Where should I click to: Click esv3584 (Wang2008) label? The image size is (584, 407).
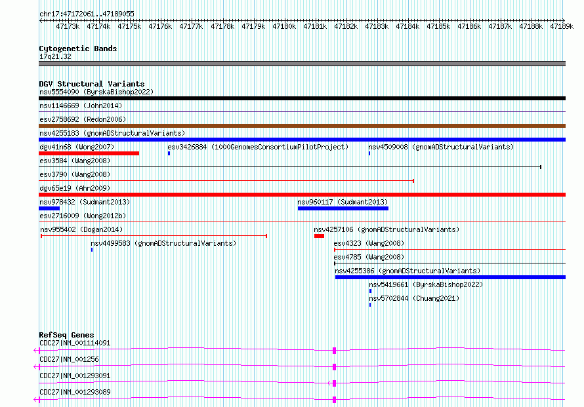coord(75,161)
